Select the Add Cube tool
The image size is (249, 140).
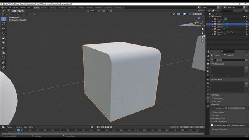tap(4, 58)
